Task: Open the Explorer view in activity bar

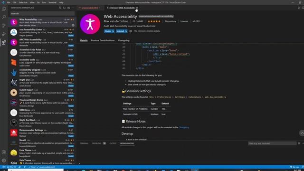Action: click(x=4, y=9)
